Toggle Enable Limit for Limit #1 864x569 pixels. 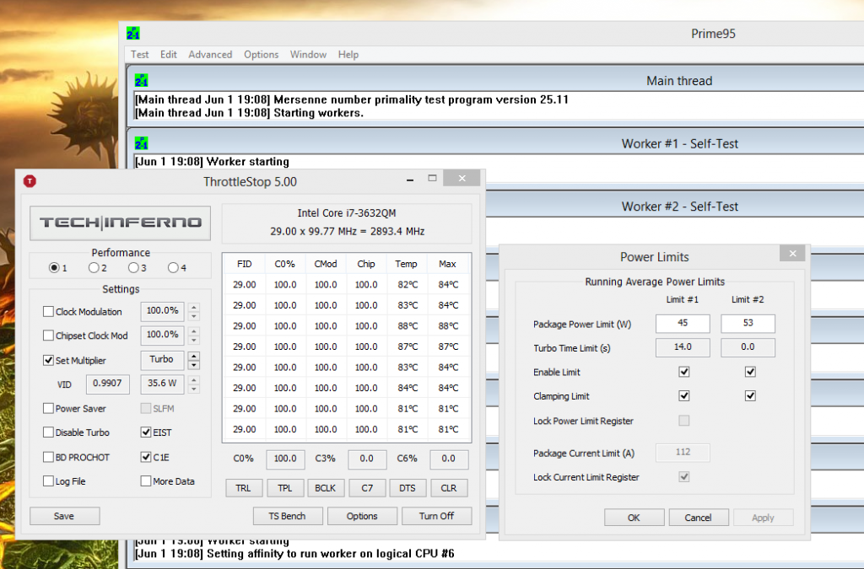click(x=683, y=372)
